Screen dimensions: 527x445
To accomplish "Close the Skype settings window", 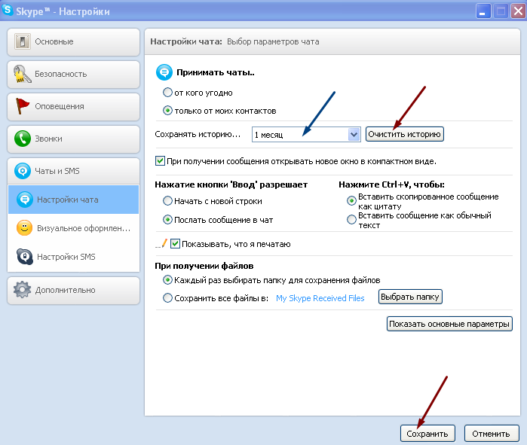I will pyautogui.click(x=518, y=11).
